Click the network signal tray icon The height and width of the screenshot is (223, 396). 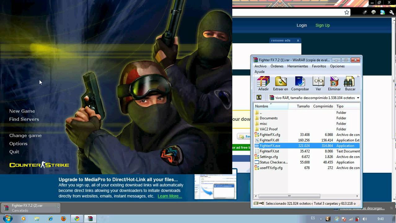tap(350, 219)
